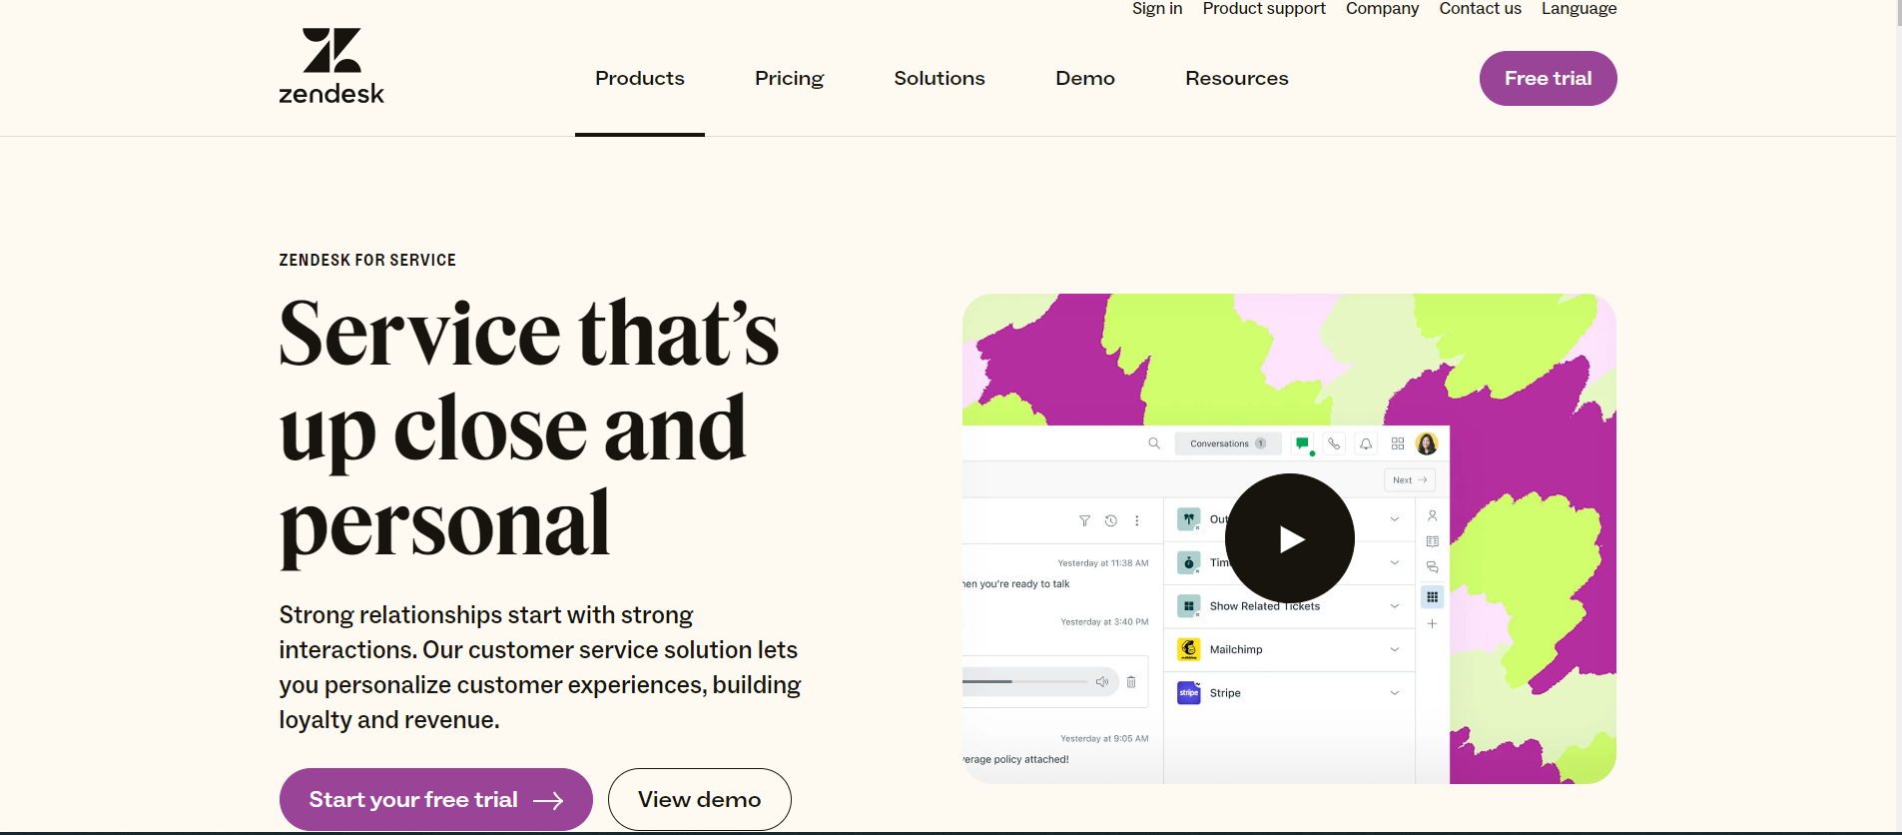Click the Zendesk logo
The image size is (1902, 835).
(x=331, y=66)
